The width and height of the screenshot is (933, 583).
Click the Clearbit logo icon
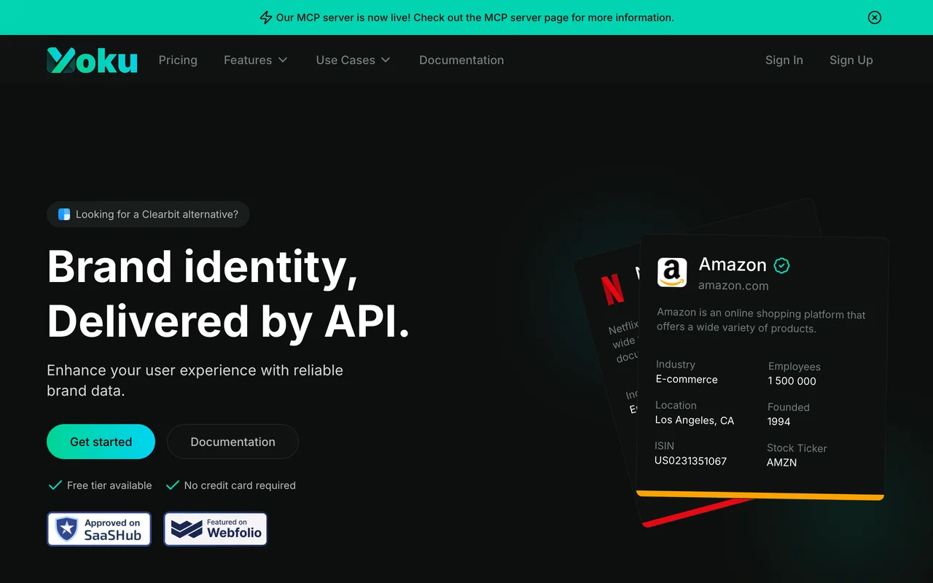tap(64, 214)
